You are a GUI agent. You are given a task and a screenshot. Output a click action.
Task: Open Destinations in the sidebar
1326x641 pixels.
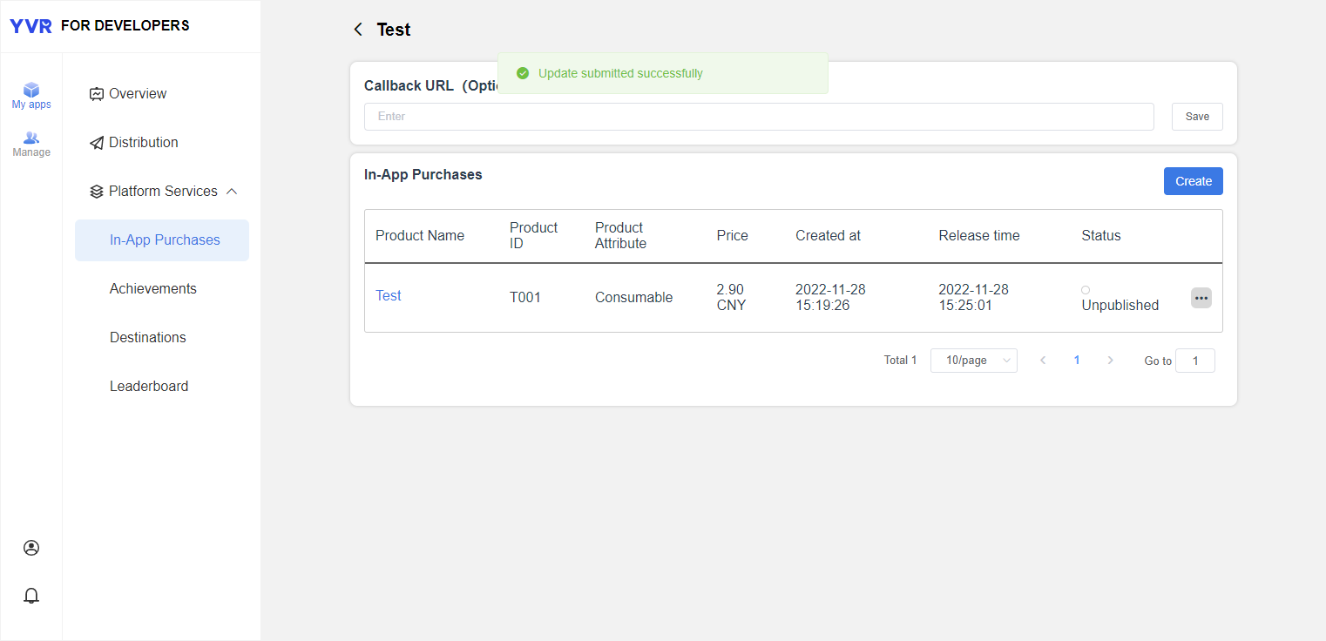click(148, 338)
